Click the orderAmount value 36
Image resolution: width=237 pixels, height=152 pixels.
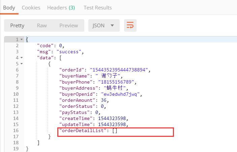[104, 100]
